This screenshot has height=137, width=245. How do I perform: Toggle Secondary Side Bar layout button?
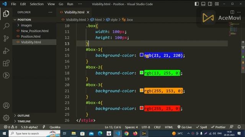210,4
